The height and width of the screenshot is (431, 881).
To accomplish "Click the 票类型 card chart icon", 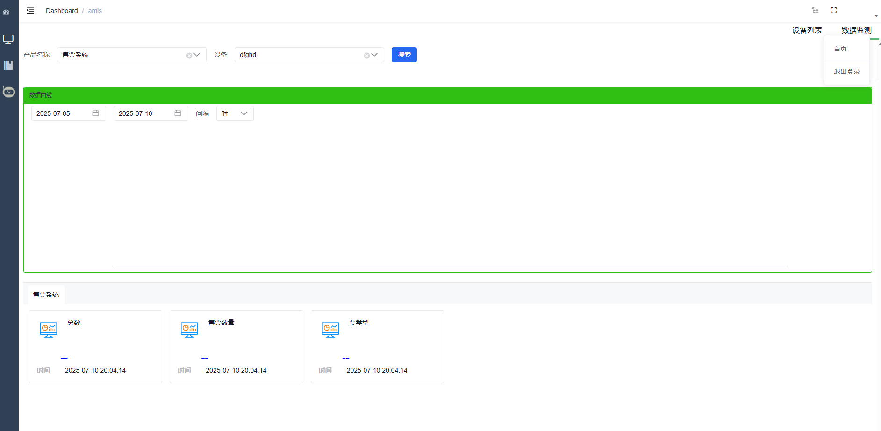I will [330, 330].
